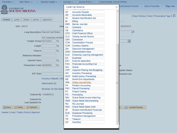177x133 pixels.
Task: Click the SJE Type input field
Action: point(53,74)
